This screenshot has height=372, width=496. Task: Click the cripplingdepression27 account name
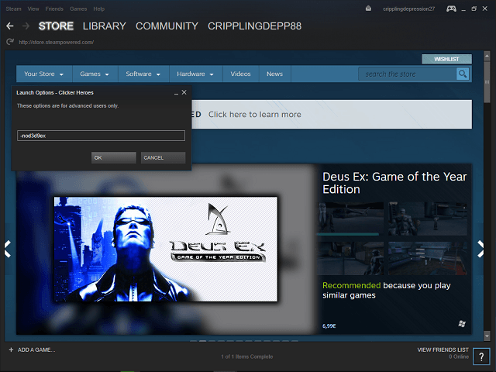tap(408, 9)
